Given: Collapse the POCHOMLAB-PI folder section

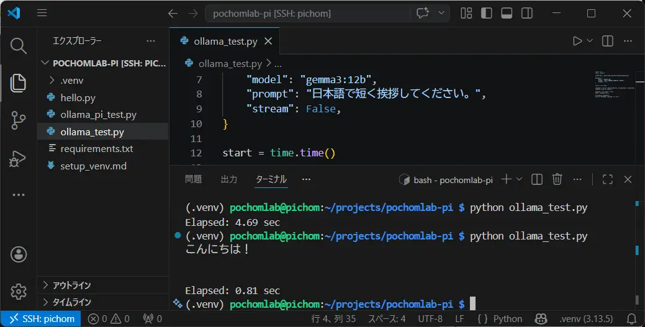Looking at the screenshot, I should tap(104, 63).
